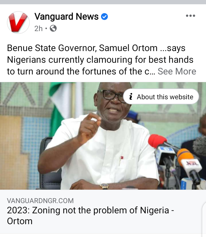The height and width of the screenshot is (237, 206).
Task: Open the headline 2023: Zoning not the problem
Action: pyautogui.click(x=90, y=216)
